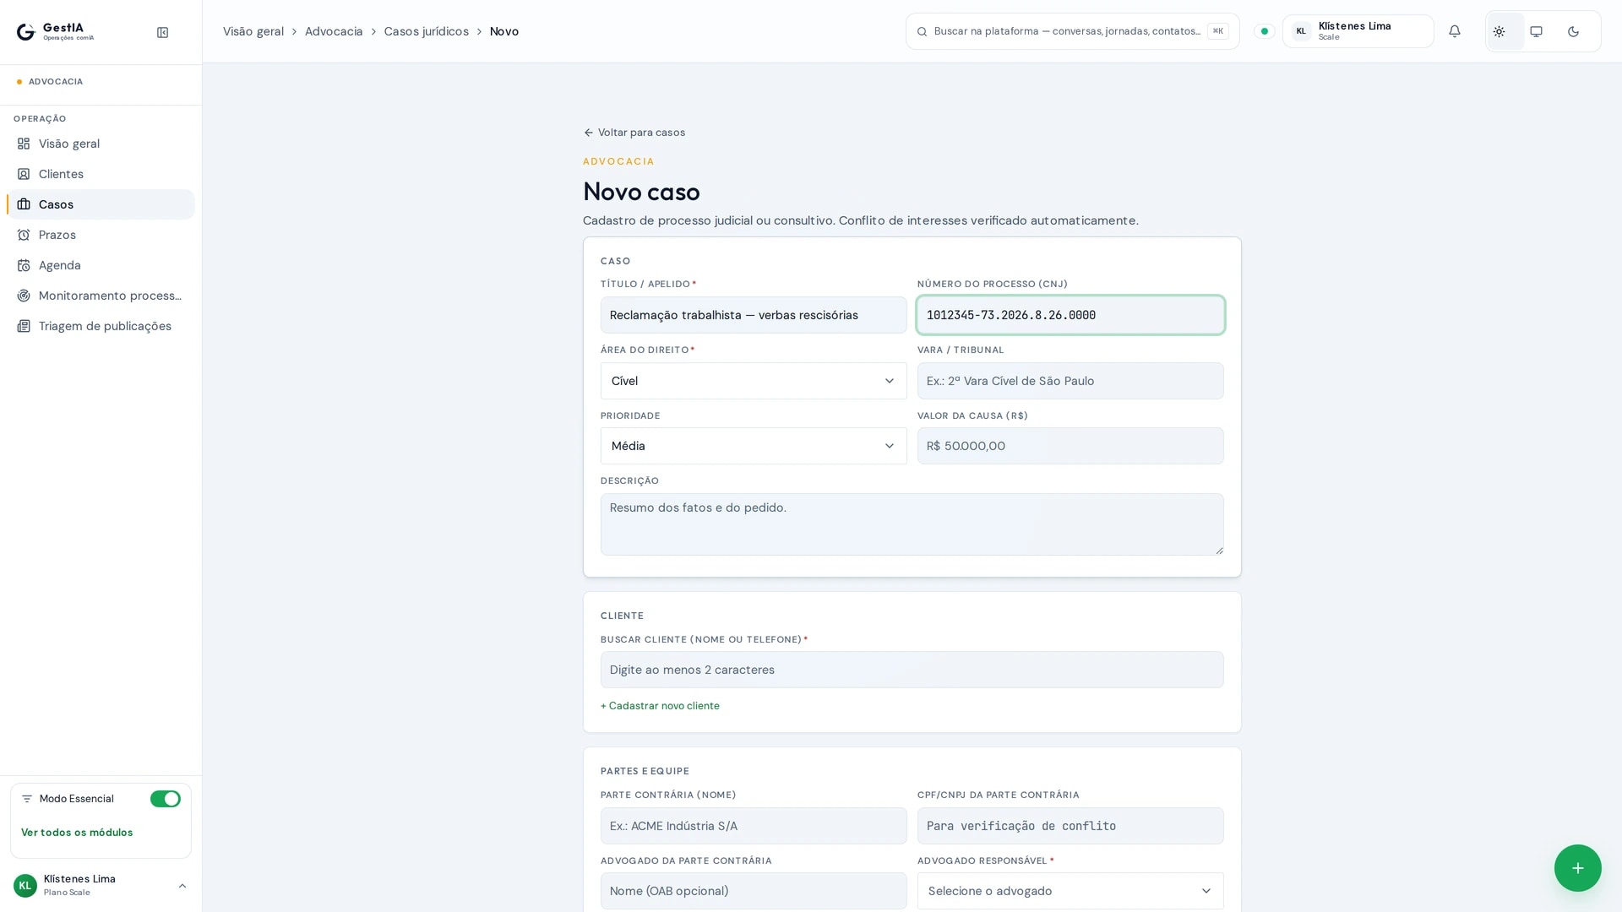Image resolution: width=1622 pixels, height=912 pixels.
Task: Click the Triagem de publicações newspaper icon
Action: (24, 326)
